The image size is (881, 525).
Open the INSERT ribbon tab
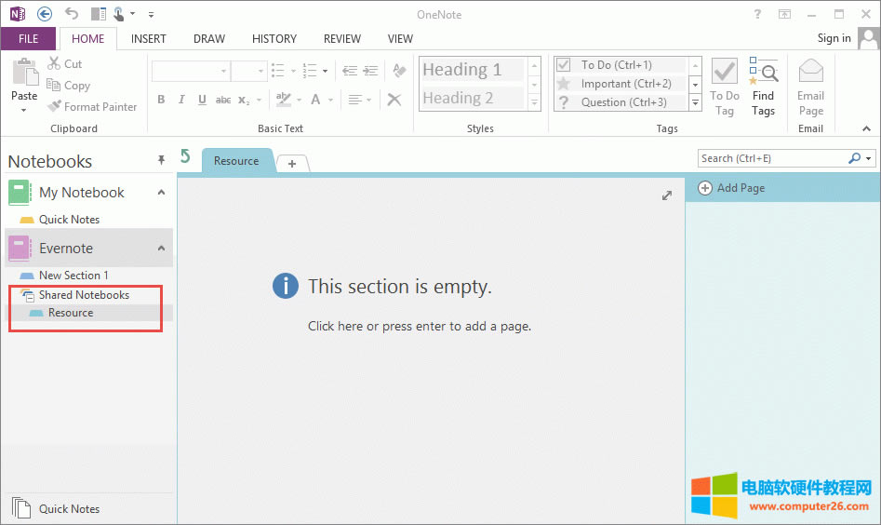click(x=149, y=39)
